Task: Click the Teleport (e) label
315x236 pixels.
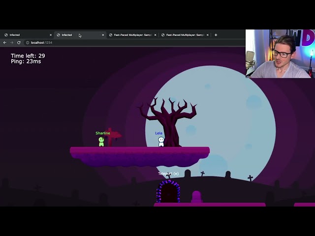Action: [x=168, y=174]
